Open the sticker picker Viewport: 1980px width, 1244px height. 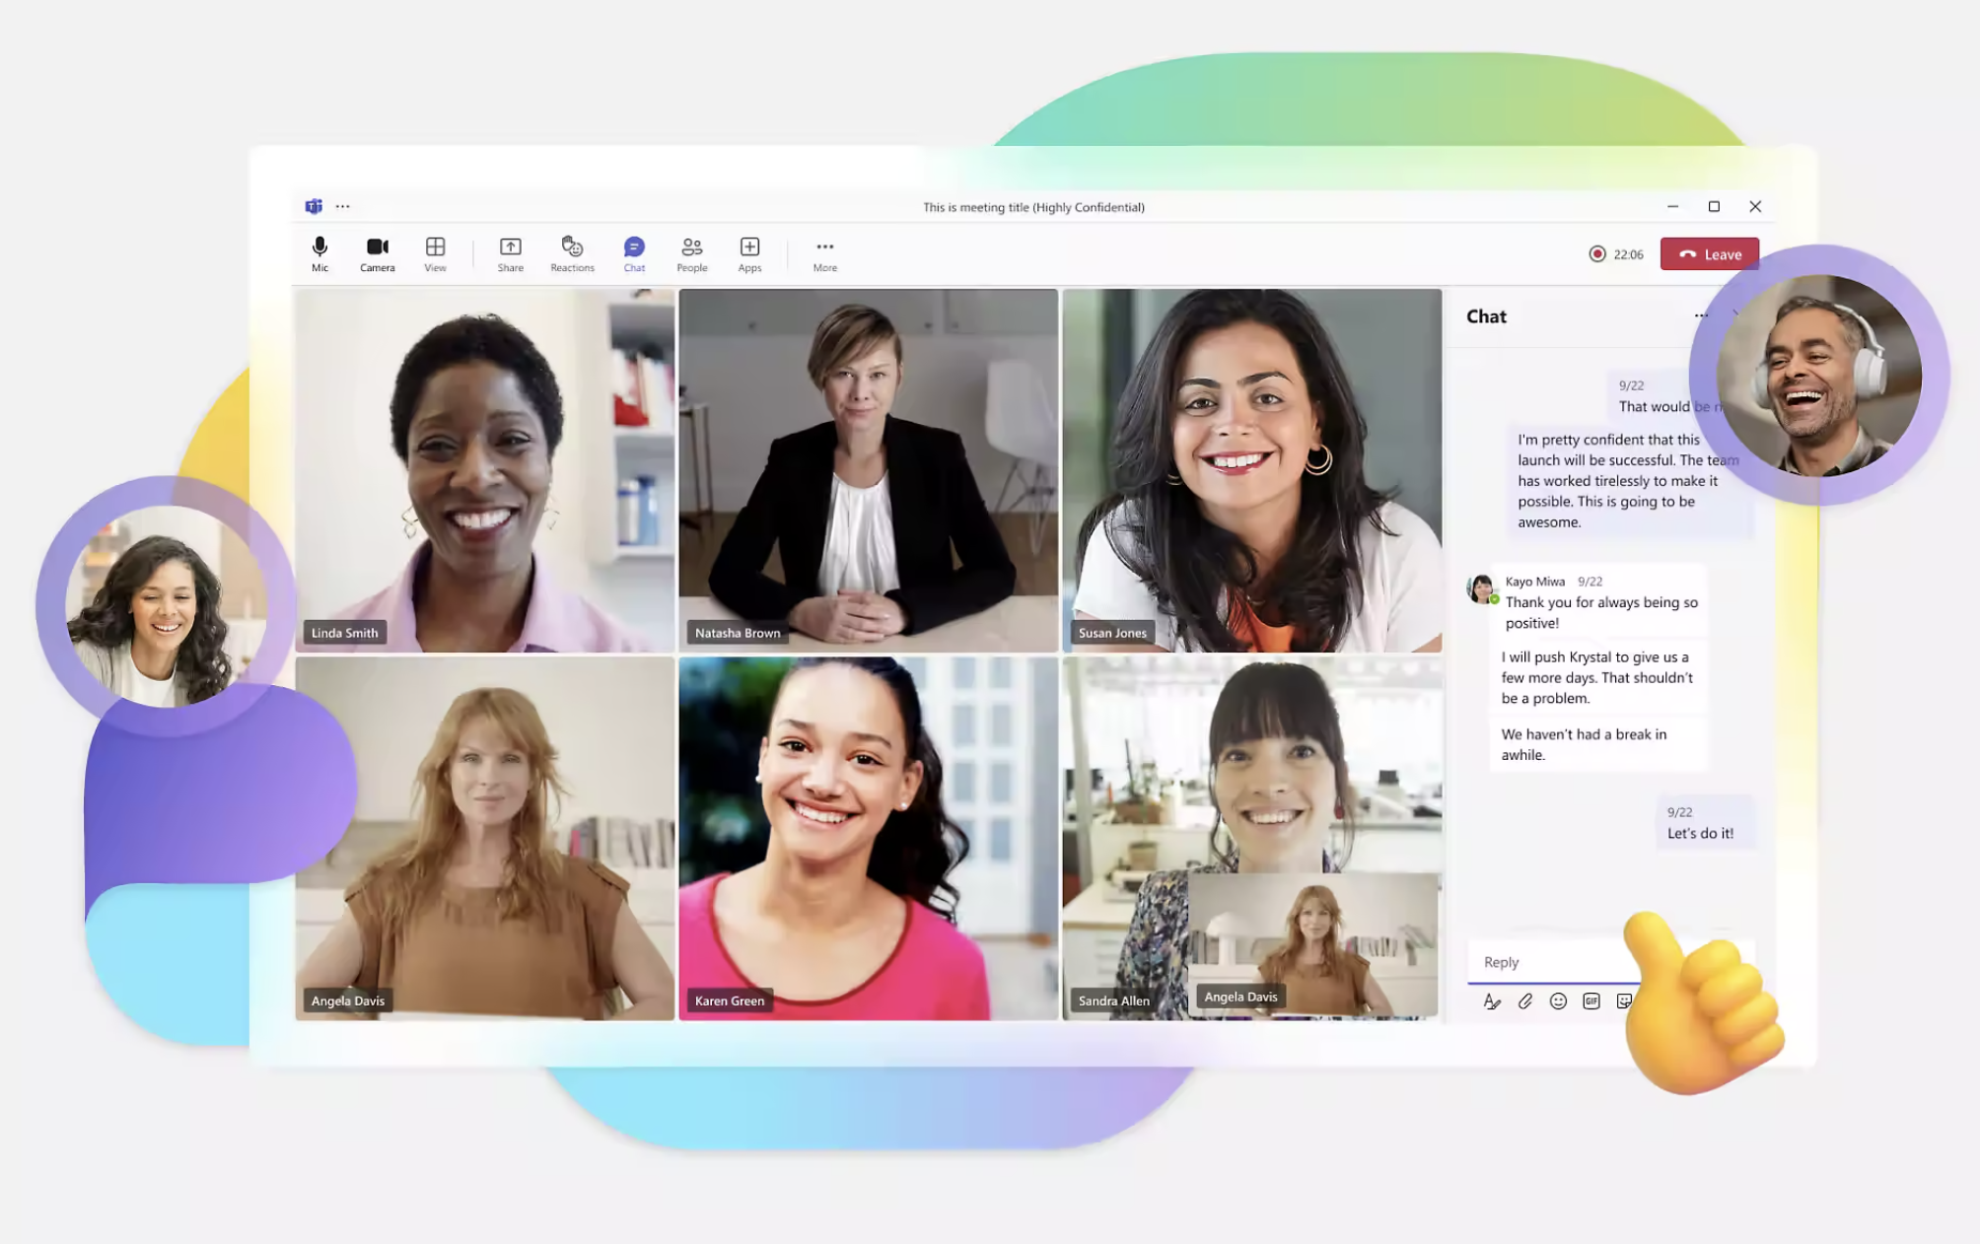(x=1623, y=1002)
